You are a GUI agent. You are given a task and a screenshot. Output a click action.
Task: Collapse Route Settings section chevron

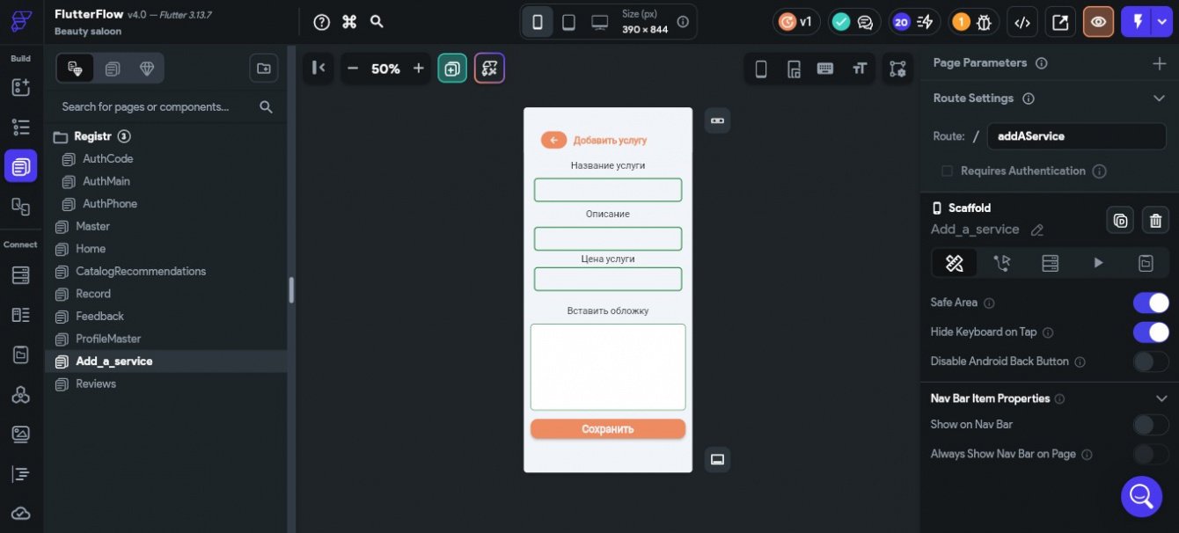[x=1159, y=99]
